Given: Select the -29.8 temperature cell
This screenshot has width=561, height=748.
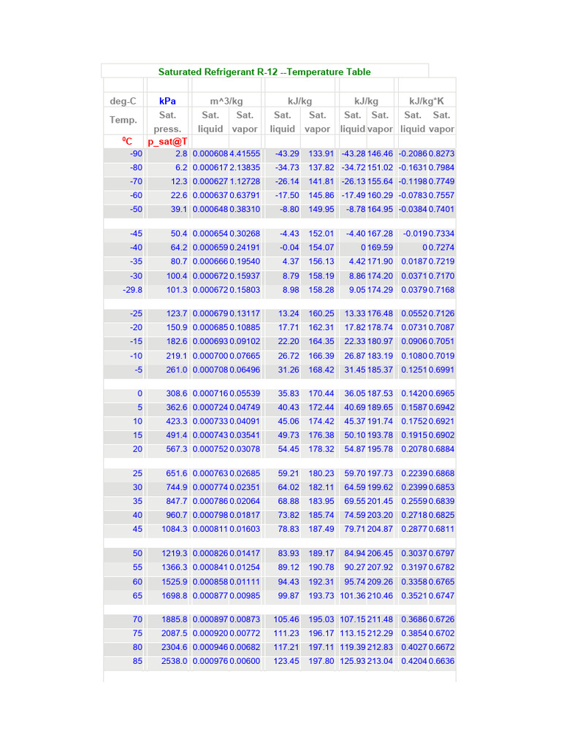Looking at the screenshot, I should [132, 289].
